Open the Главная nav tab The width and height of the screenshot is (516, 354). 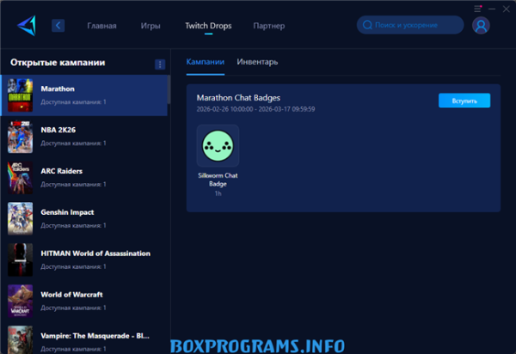click(101, 26)
